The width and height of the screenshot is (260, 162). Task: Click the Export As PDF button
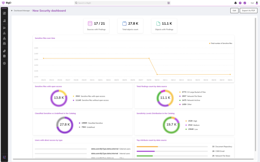(248, 11)
